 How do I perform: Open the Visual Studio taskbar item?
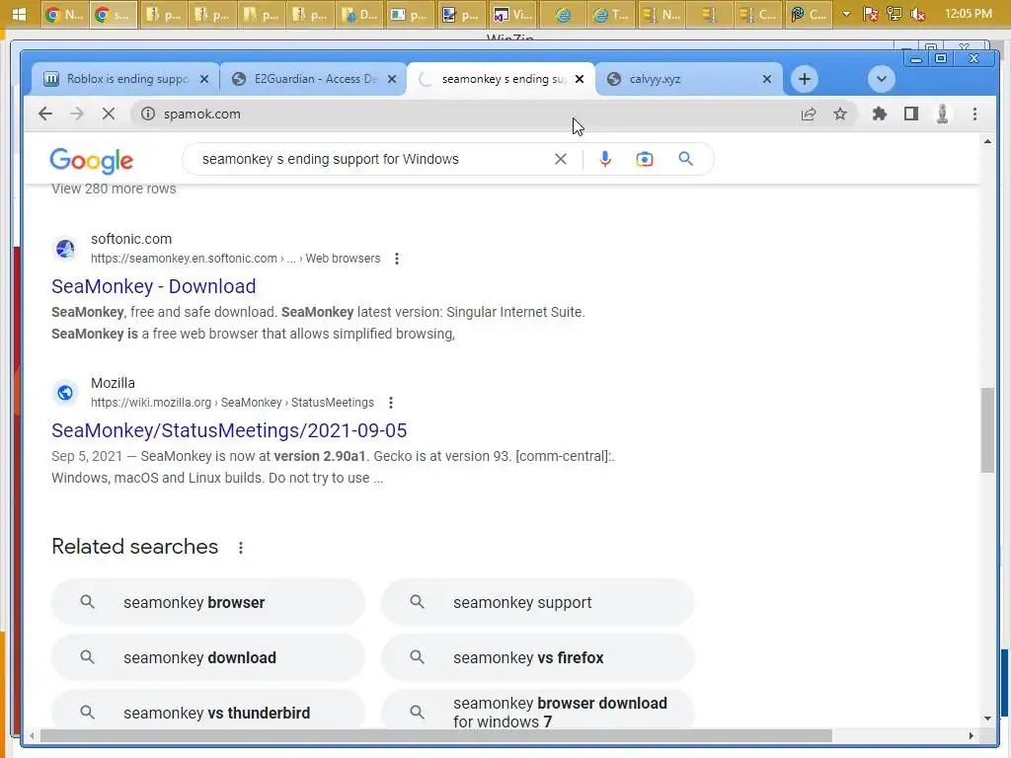point(511,14)
